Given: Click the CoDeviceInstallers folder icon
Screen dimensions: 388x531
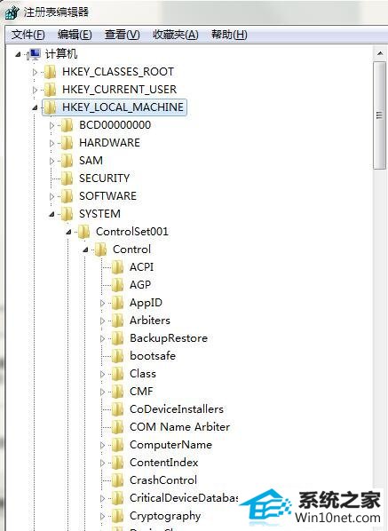Looking at the screenshot, I should pos(118,409).
